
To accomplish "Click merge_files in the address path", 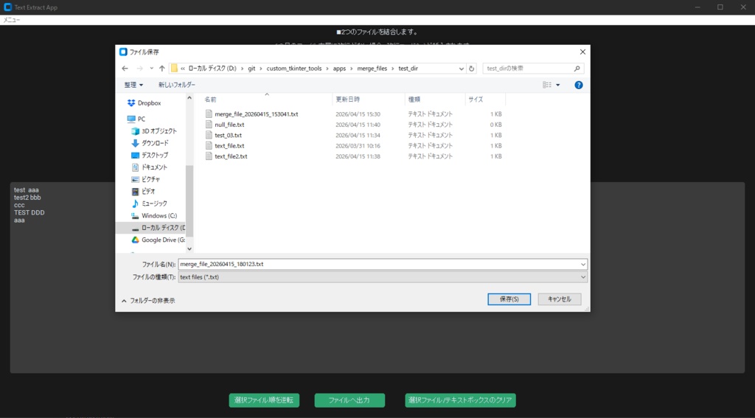I will click(x=372, y=69).
